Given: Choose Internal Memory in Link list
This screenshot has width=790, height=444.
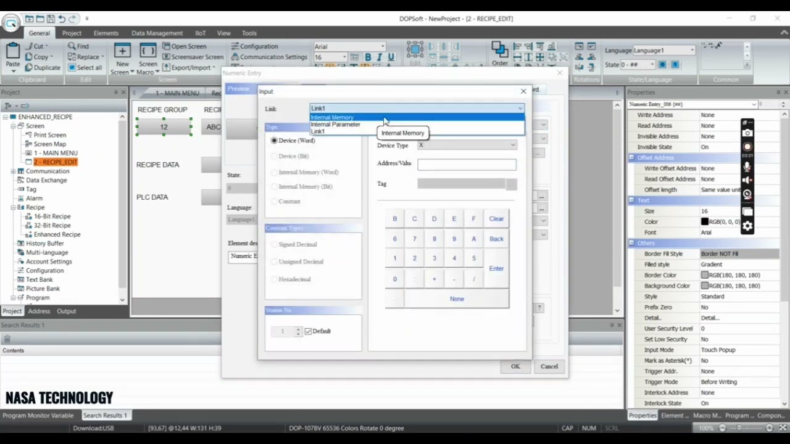Looking at the screenshot, I should [417, 117].
